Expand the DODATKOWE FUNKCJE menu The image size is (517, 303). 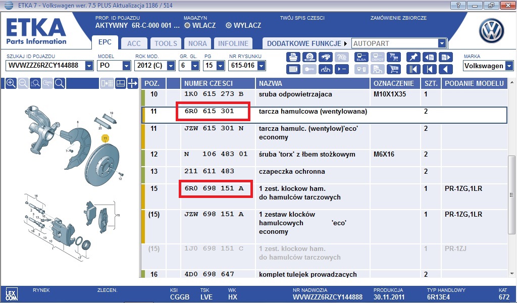[x=307, y=43]
